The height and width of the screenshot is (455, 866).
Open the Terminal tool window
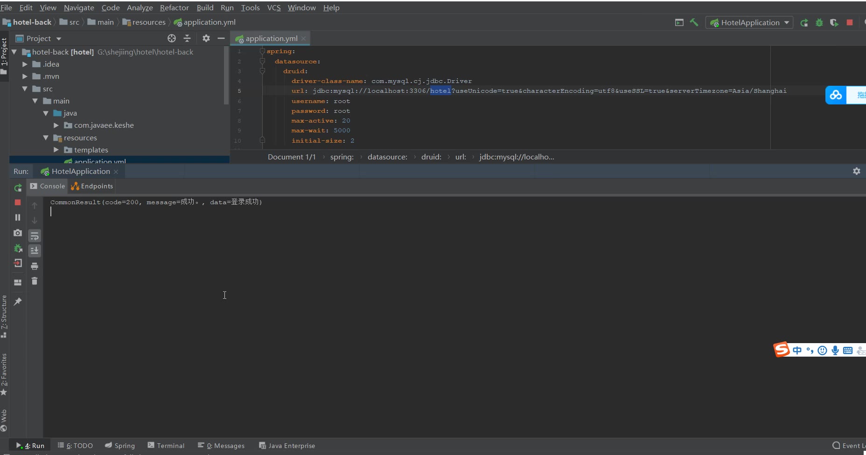click(166, 446)
